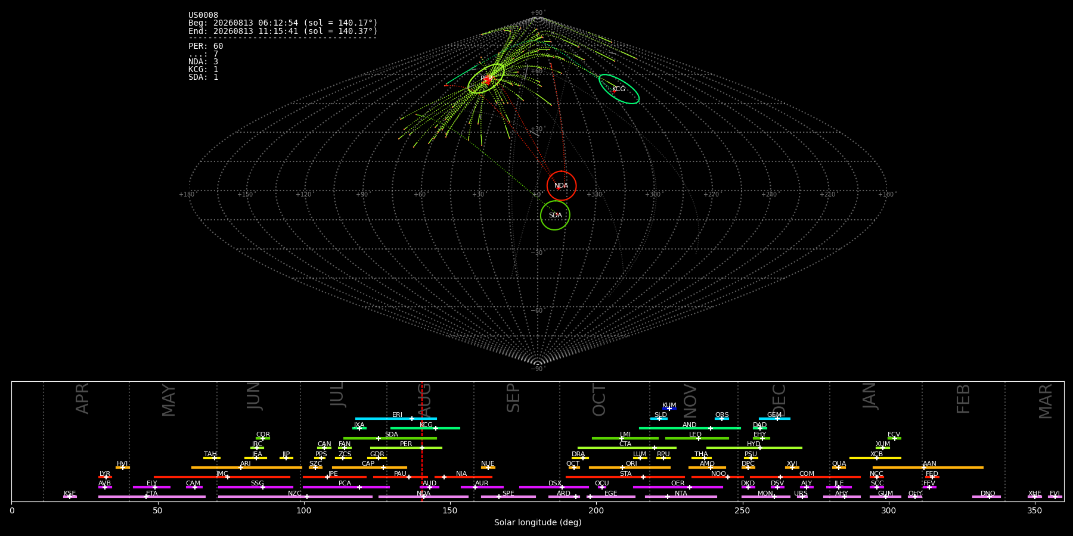Click the NZC shower bar

click(x=295, y=497)
